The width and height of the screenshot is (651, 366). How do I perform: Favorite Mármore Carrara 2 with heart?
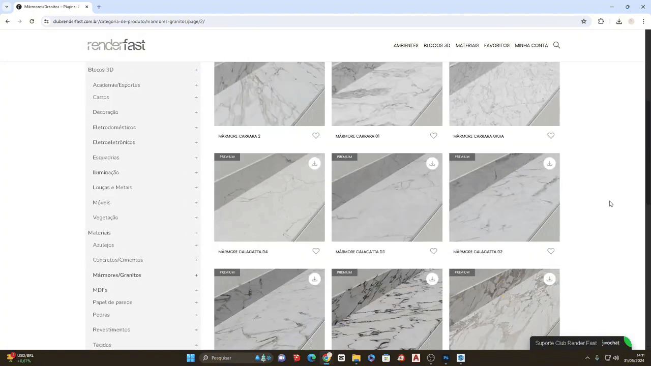[316, 136]
